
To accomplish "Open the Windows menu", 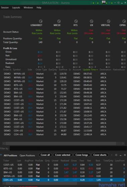I will (x=28, y=7).
